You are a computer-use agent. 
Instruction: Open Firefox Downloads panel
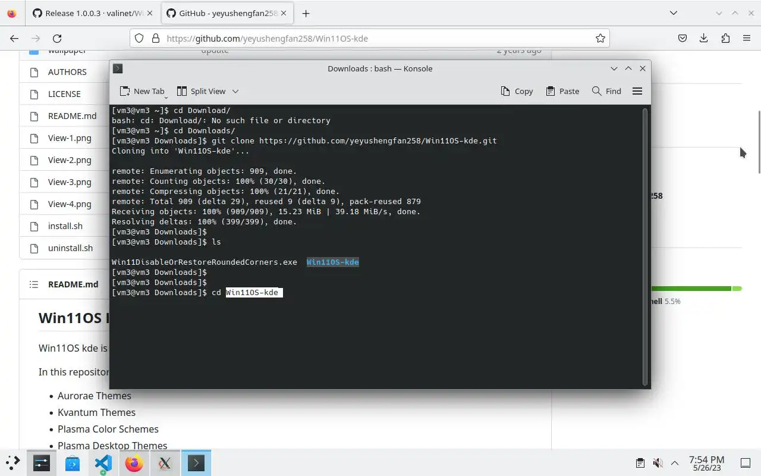704,38
